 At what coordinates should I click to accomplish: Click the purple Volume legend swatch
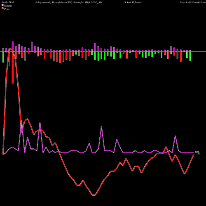pyautogui.click(x=2, y=5)
